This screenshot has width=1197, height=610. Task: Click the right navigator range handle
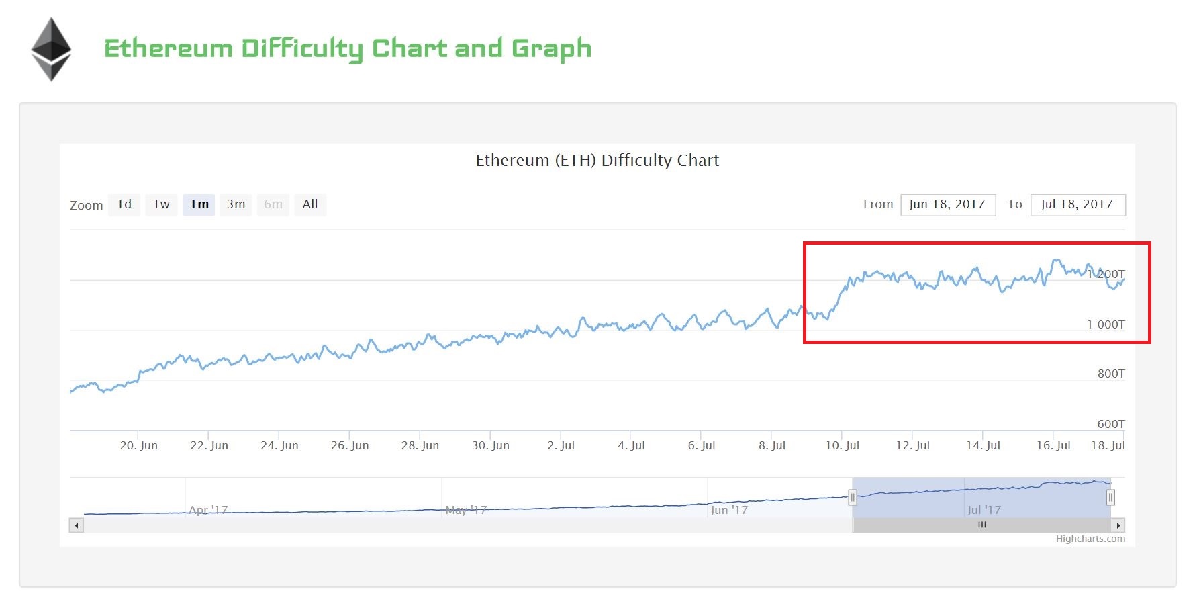[1110, 498]
